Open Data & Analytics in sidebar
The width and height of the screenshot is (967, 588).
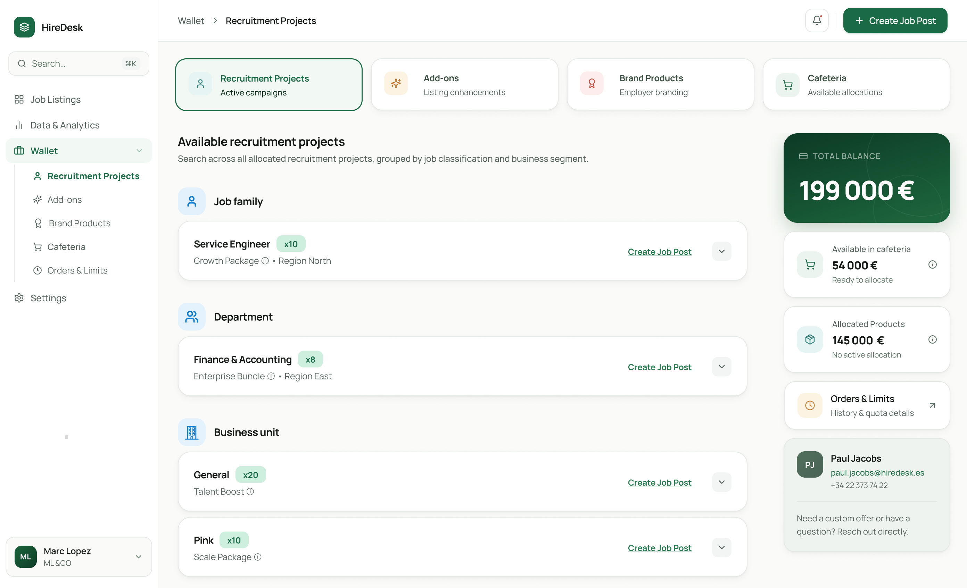[78, 125]
